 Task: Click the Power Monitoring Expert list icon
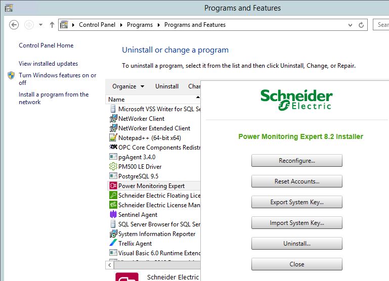[x=113, y=186]
